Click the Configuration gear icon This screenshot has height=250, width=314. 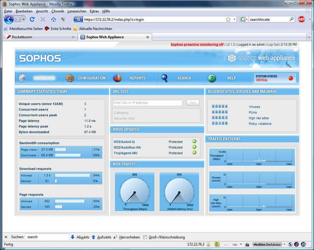[70, 78]
